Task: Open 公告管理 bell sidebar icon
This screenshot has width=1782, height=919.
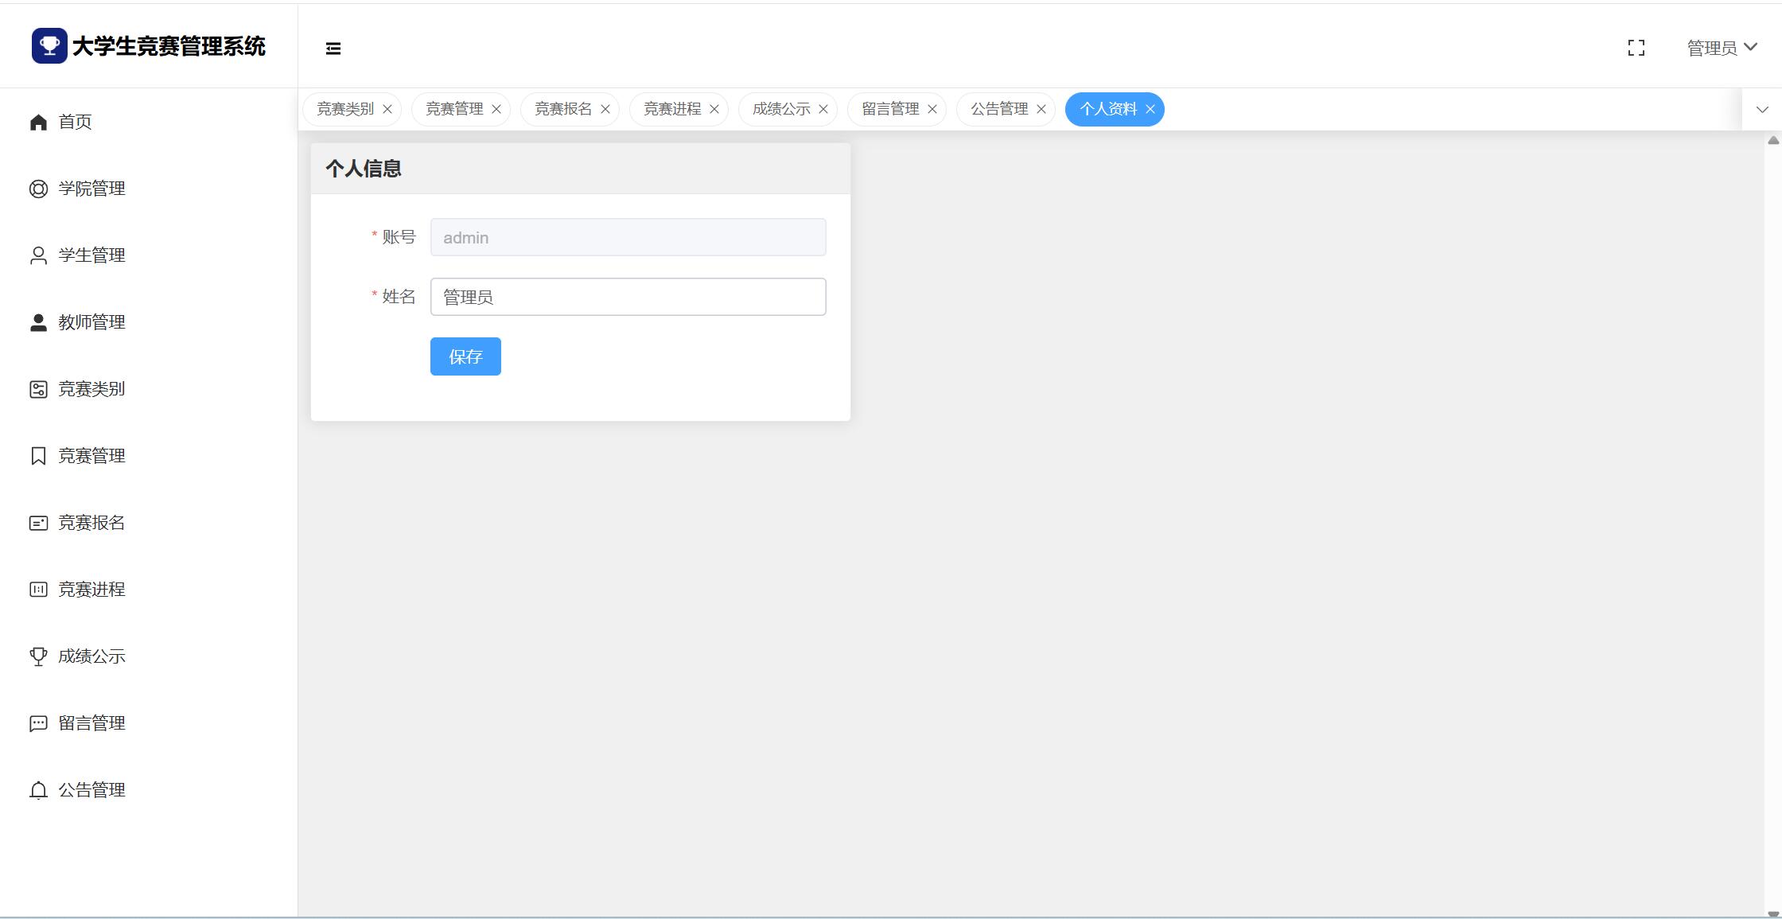Action: 38,790
